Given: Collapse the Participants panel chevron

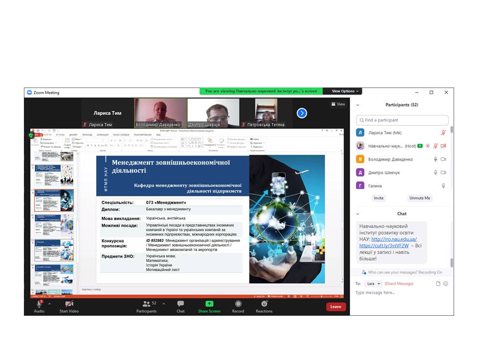Looking at the screenshot, I should coord(358,105).
